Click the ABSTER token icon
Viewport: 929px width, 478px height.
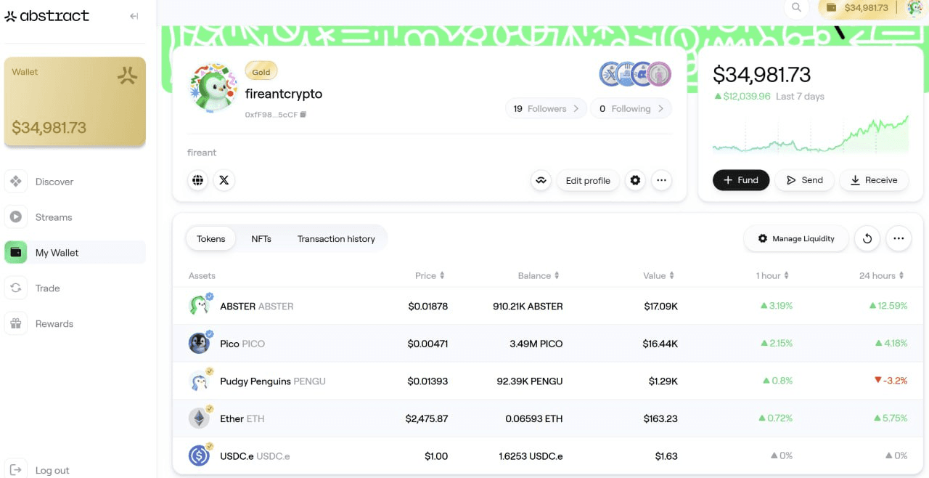[200, 305]
